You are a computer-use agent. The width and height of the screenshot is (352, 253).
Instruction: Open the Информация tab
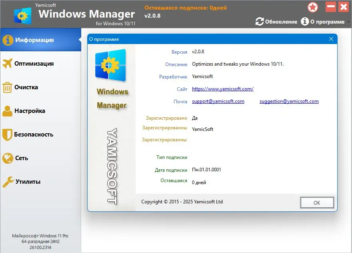(x=41, y=40)
